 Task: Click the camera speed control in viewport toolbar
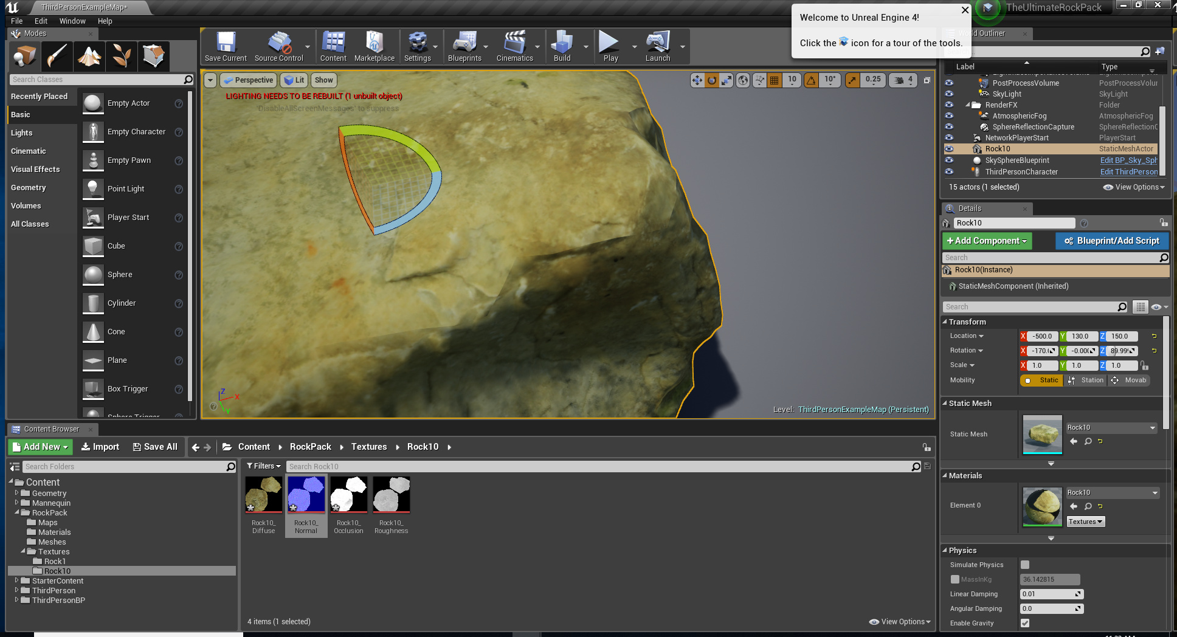(903, 80)
